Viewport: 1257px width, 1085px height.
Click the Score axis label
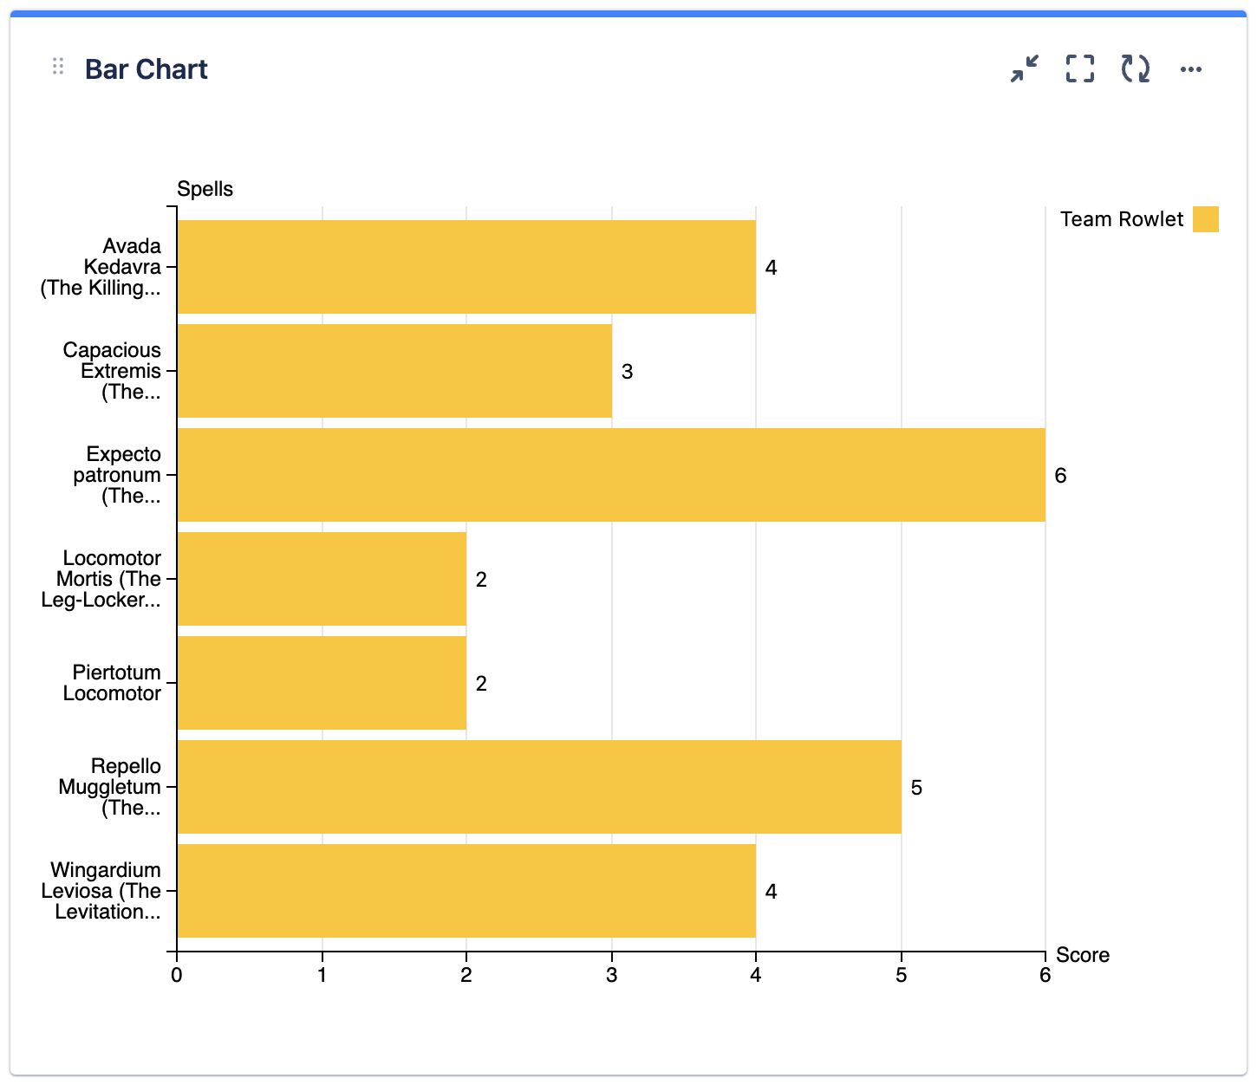(x=1082, y=955)
